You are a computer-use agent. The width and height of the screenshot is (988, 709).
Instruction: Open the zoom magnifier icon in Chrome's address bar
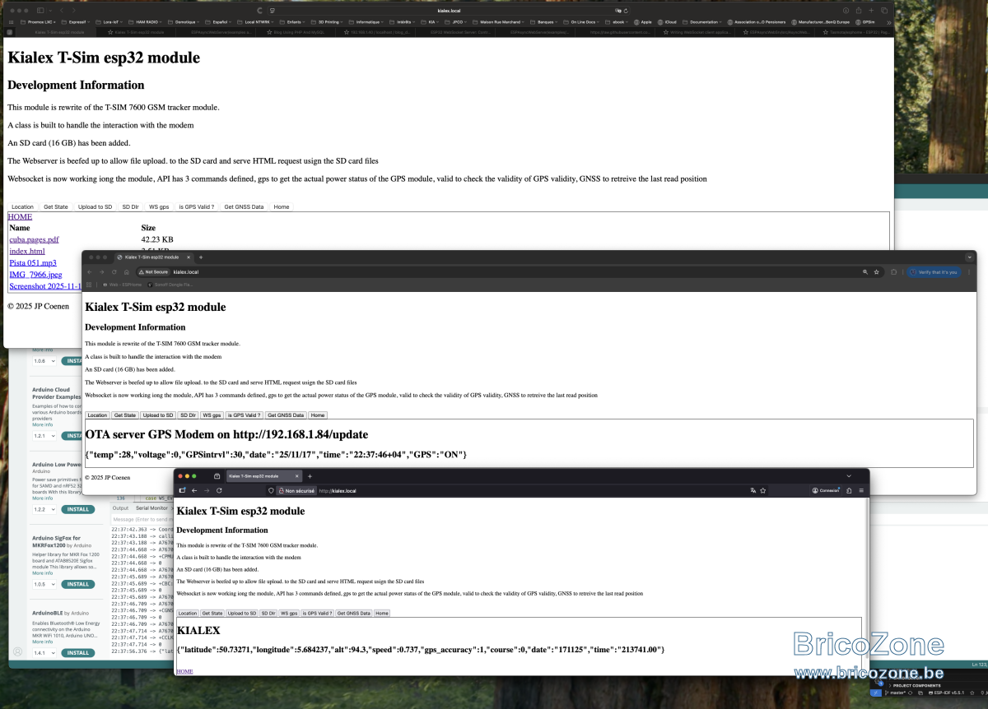pos(865,271)
